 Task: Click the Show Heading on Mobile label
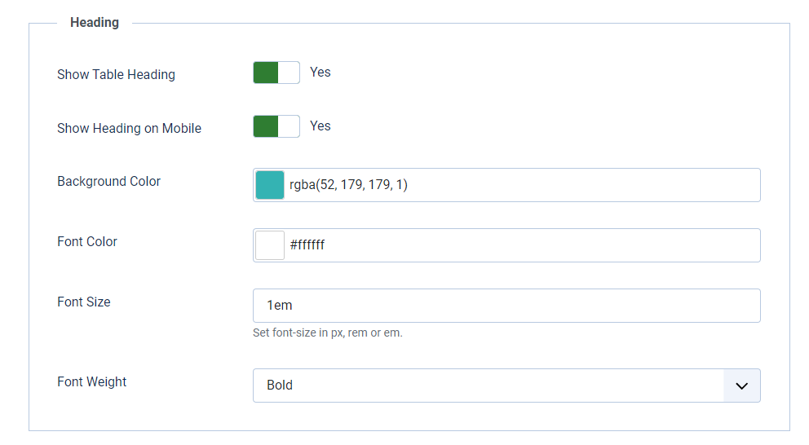(129, 128)
